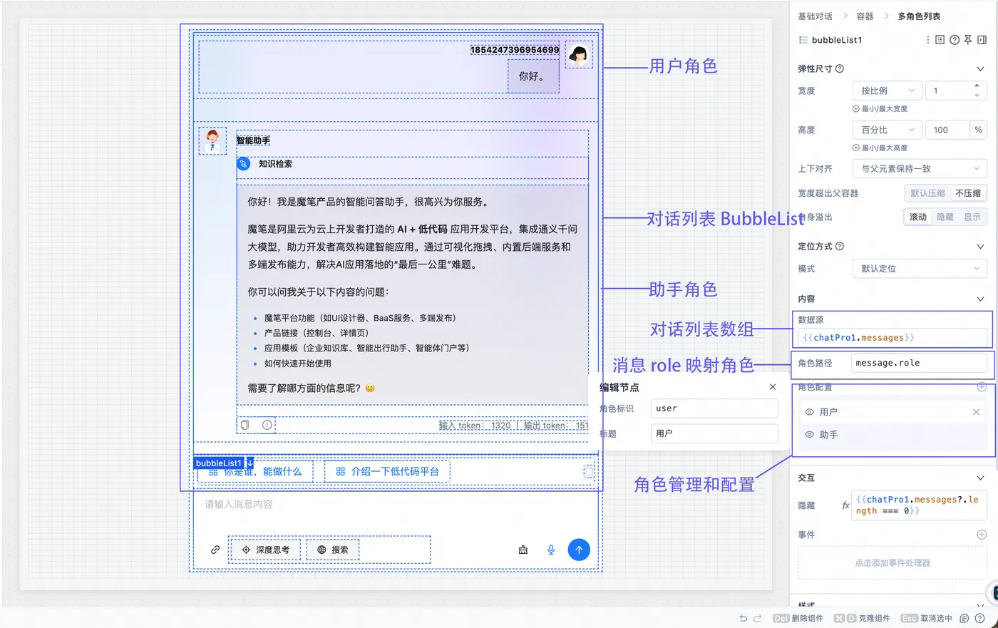Image resolution: width=998 pixels, height=628 pixels.
Task: Select 隐藏 overflow option
Action: click(x=945, y=217)
